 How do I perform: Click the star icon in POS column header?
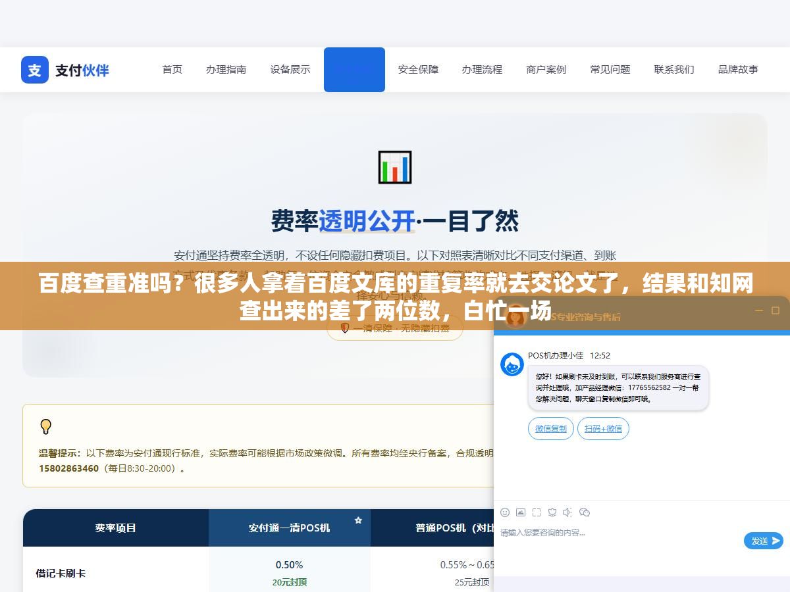click(x=358, y=520)
